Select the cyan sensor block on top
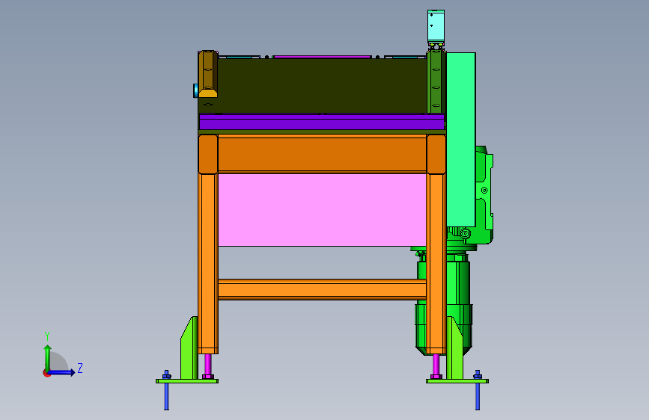 436,26
